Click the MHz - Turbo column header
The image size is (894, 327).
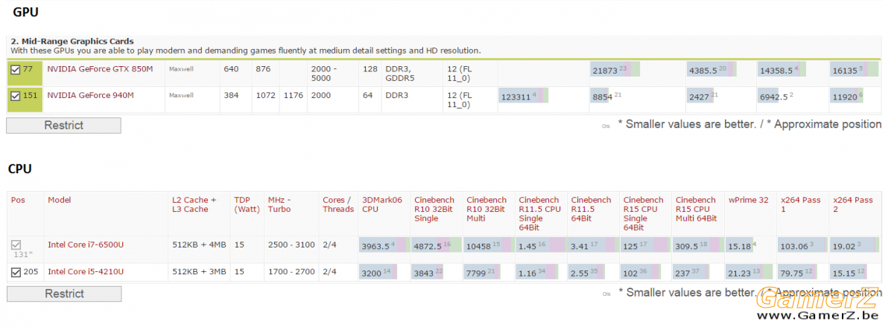pyautogui.click(x=281, y=204)
